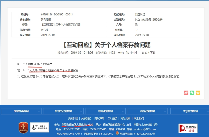
Task: Click the yellow star QZone share icon
Action: 198,93
